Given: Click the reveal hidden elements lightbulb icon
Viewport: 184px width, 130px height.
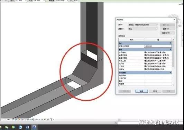Looking at the screenshot, I should tap(39, 120).
